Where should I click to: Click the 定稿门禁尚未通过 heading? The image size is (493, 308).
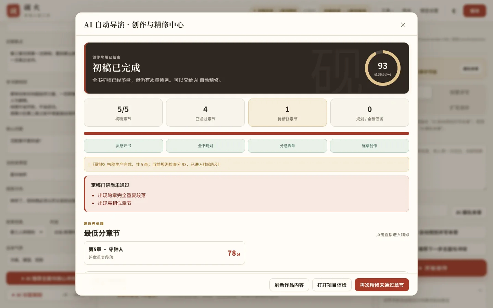[x=110, y=185]
